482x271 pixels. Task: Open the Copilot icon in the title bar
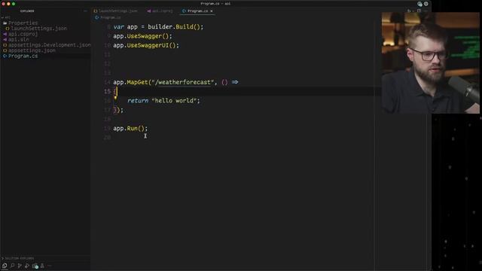[x=419, y=4]
